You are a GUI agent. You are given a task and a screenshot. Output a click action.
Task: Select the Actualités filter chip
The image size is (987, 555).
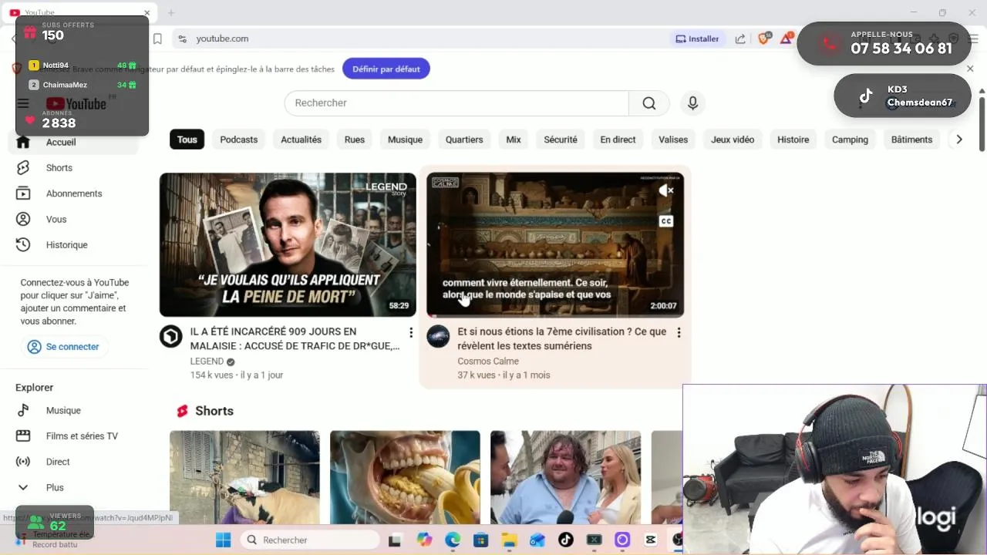coord(301,140)
